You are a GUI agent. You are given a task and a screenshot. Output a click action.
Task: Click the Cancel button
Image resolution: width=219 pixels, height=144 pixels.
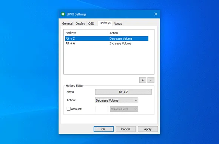(x=126, y=129)
